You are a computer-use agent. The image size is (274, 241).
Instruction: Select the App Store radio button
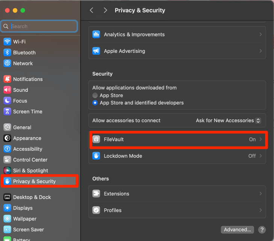coord(95,95)
